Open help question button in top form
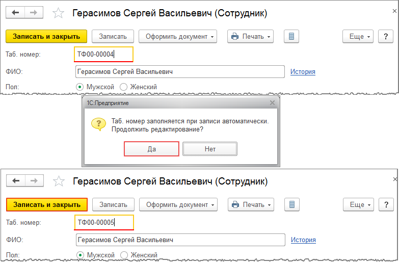The width and height of the screenshot is (399, 263). click(386, 36)
